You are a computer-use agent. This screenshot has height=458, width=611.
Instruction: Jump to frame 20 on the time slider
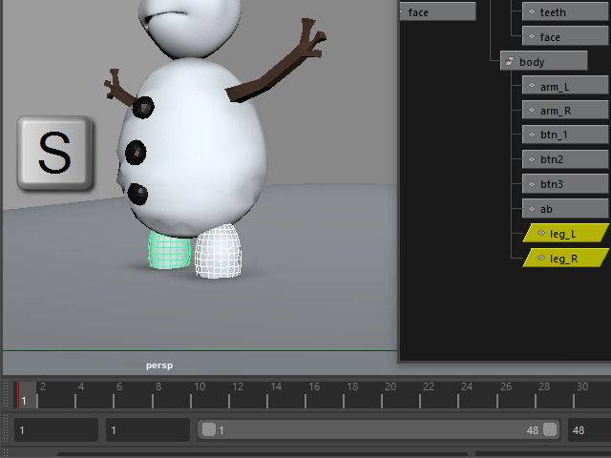[390, 394]
